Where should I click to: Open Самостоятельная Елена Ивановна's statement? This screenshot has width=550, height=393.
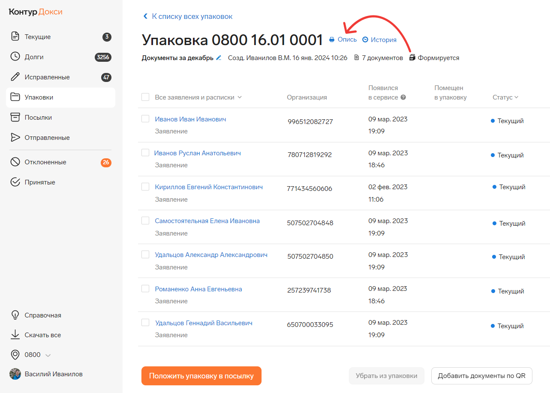tap(207, 221)
